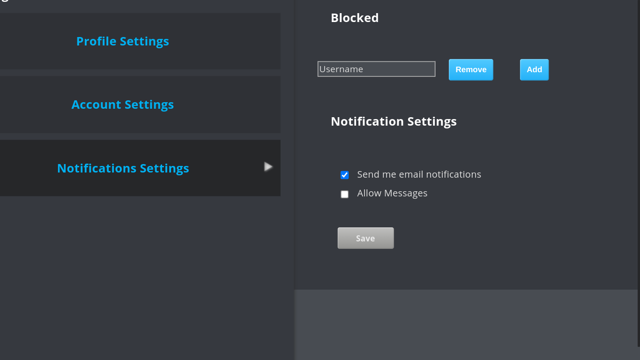Click the empty sidebar area below Notifications Settings
640x360 pixels.
141,277
